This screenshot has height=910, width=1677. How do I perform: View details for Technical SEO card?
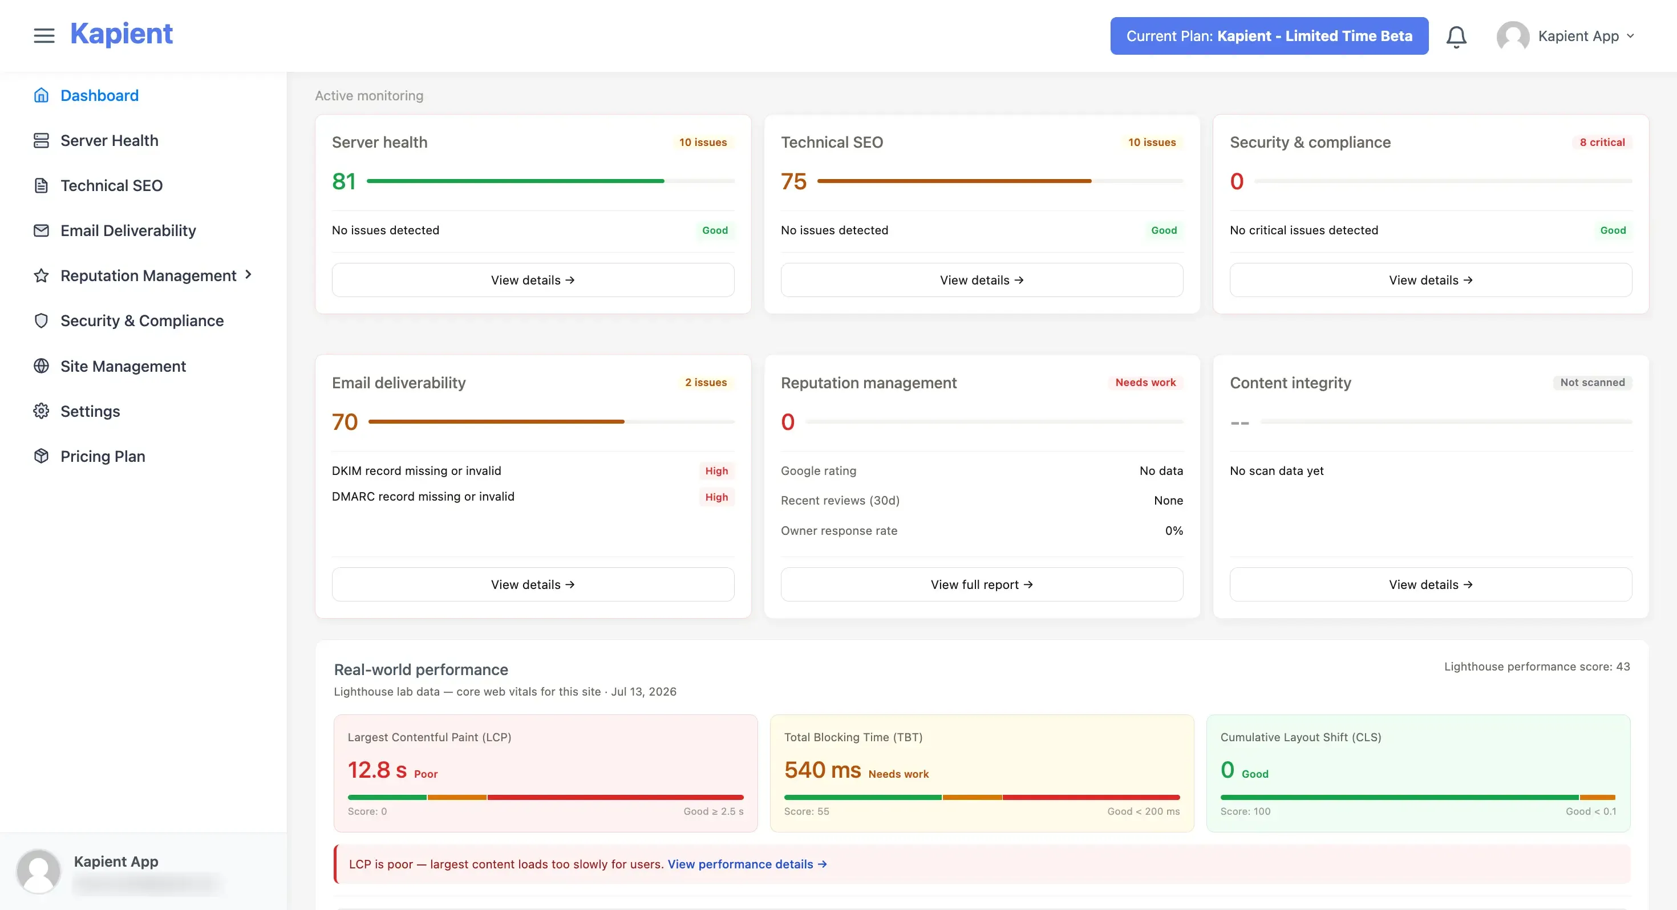pos(982,280)
